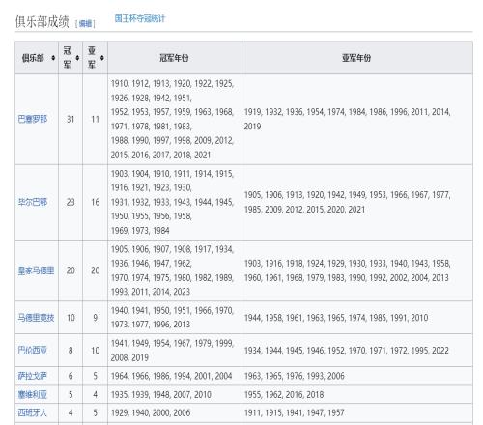Viewport: 483px width, 425px height.
Task: Open the 巴伦西亚 club link
Action: tap(33, 350)
